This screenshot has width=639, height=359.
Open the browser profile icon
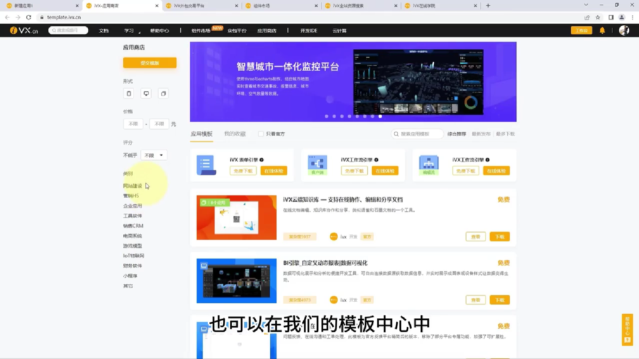click(622, 17)
